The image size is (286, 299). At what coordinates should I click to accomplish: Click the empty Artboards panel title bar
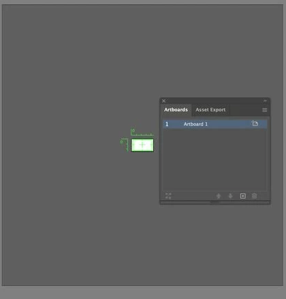(x=214, y=101)
